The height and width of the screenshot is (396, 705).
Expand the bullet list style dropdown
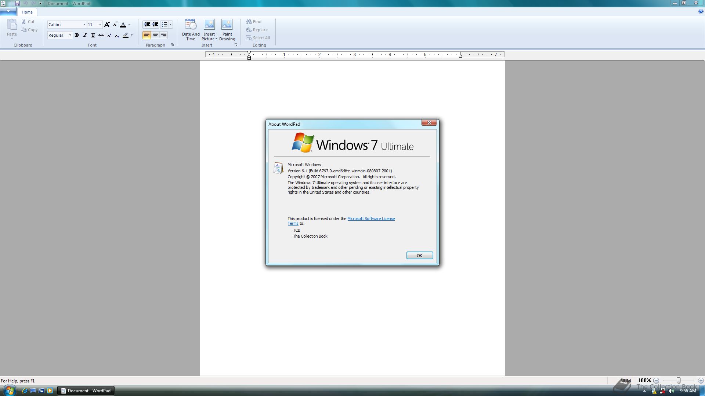pyautogui.click(x=170, y=25)
